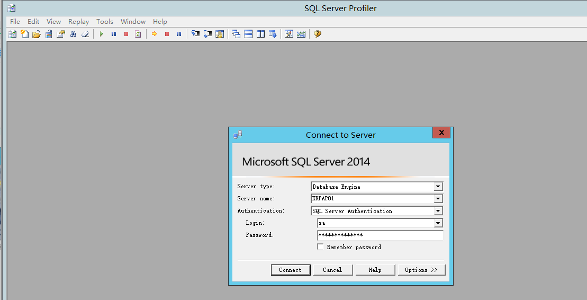This screenshot has height=300, width=587.
Task: Expand the Server type dropdown
Action: pyautogui.click(x=438, y=187)
